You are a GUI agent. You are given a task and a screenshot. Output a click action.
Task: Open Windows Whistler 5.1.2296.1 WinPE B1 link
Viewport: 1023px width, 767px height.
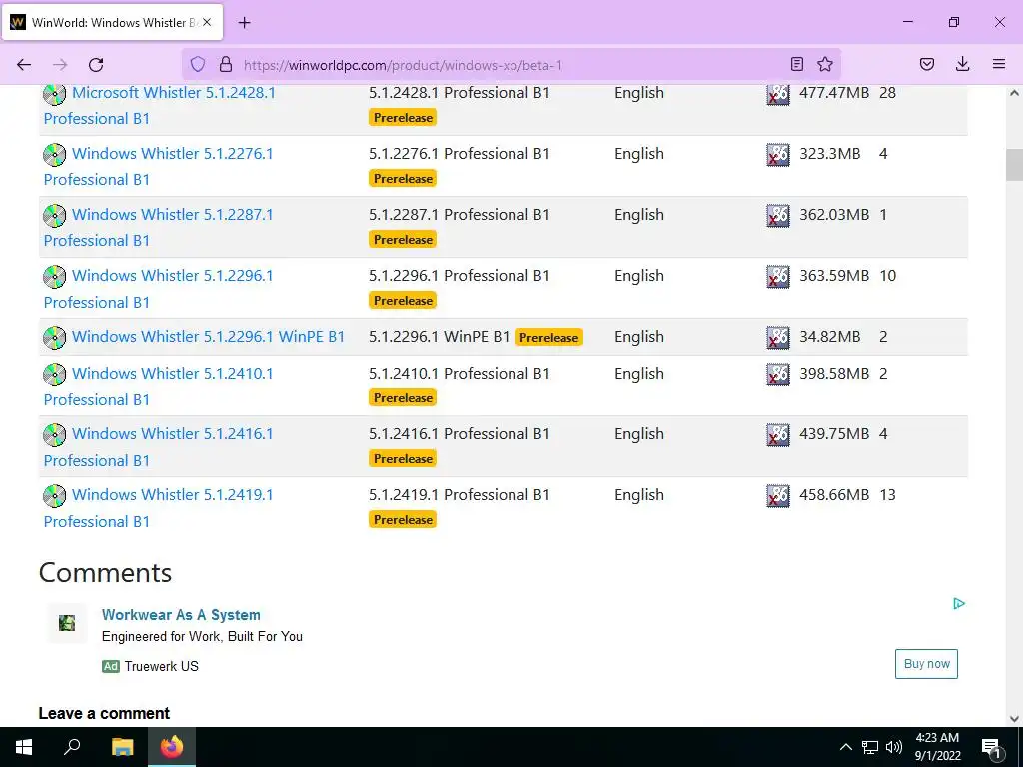[x=208, y=337]
